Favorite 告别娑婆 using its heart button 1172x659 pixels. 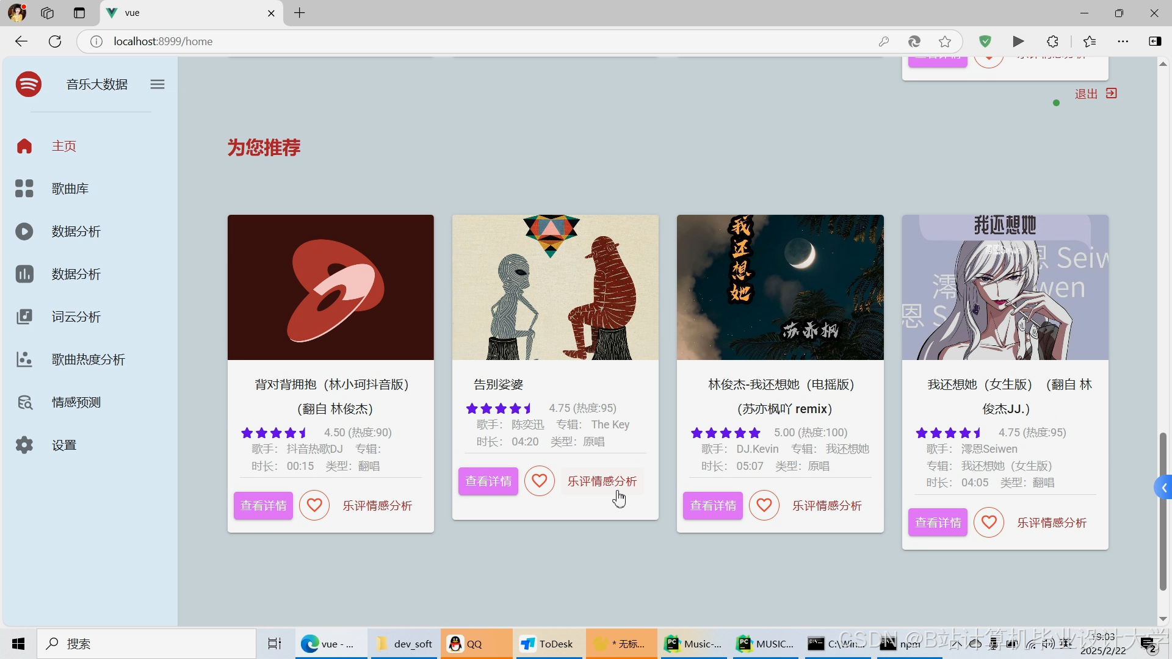click(539, 481)
